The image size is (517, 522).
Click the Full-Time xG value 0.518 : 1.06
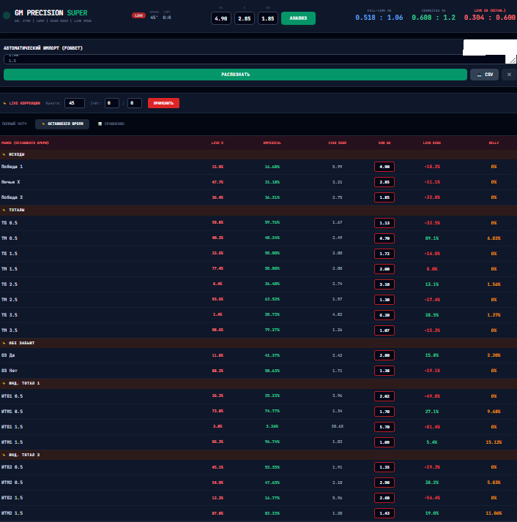(379, 18)
